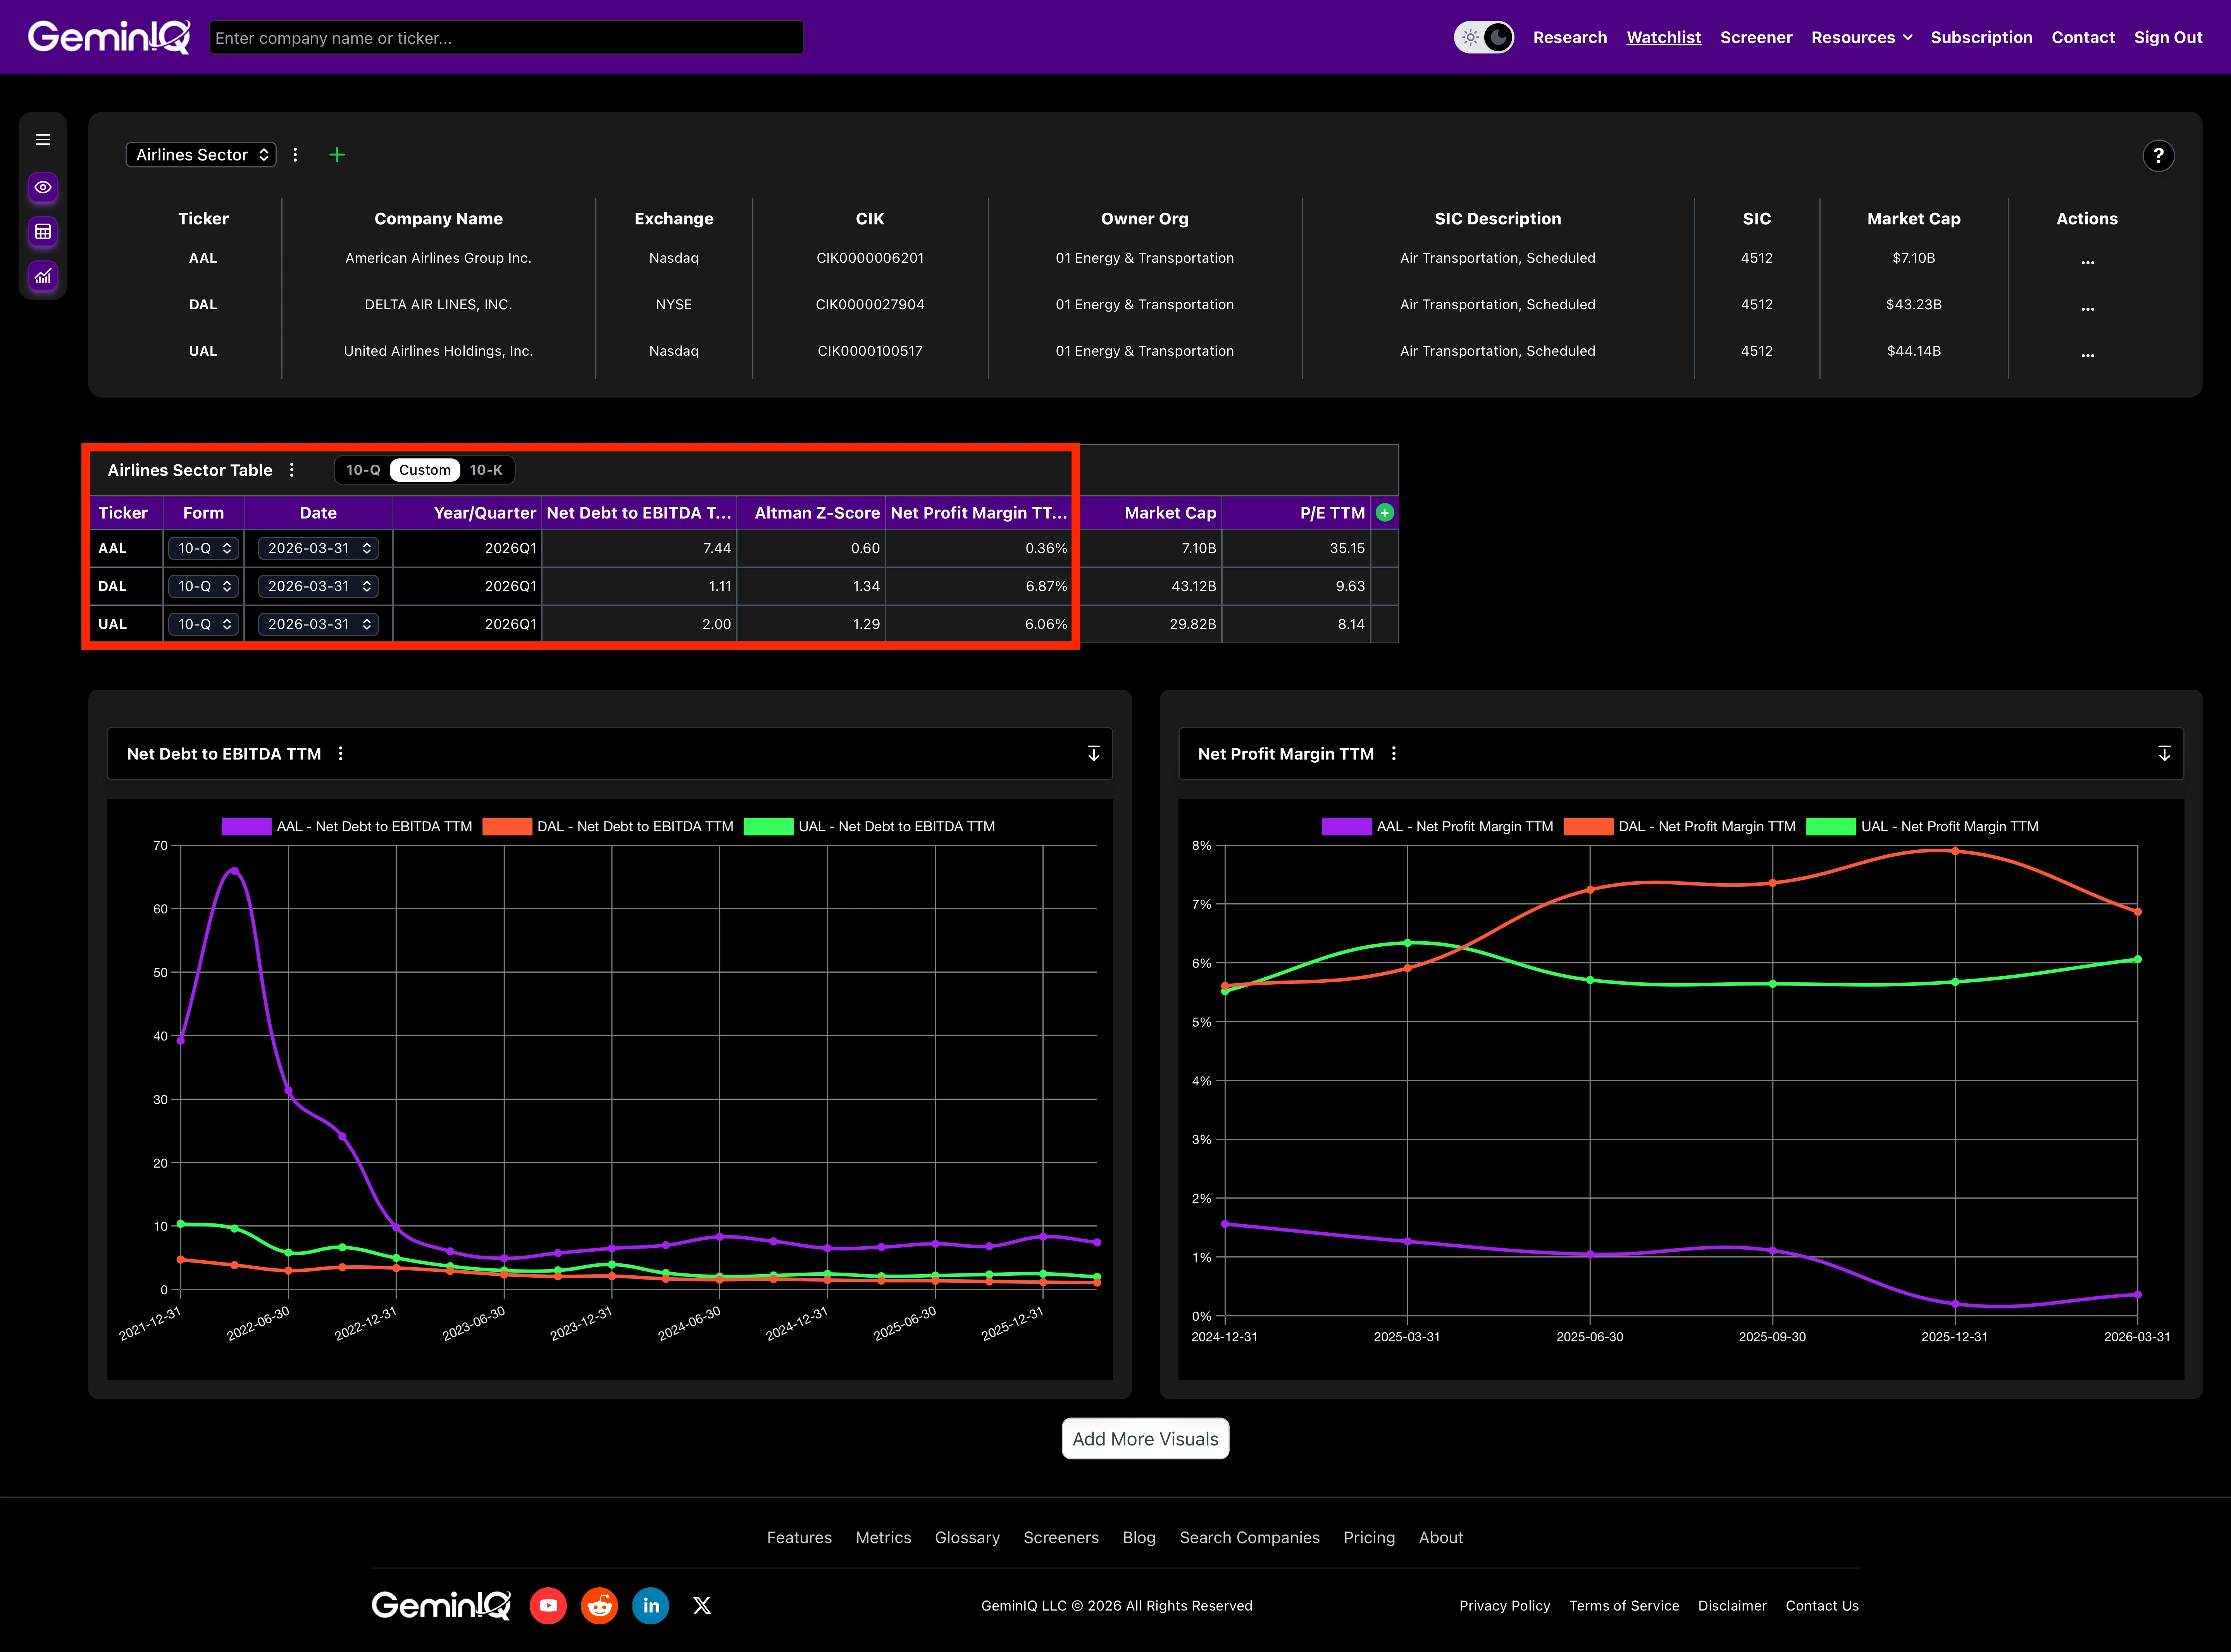This screenshot has height=1652, width=2231.
Task: Click the GeminIQ logo in header
Action: coord(109,37)
